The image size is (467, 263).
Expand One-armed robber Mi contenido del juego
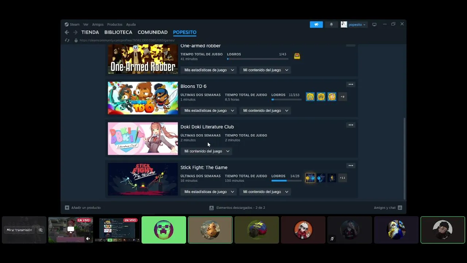[x=266, y=70]
